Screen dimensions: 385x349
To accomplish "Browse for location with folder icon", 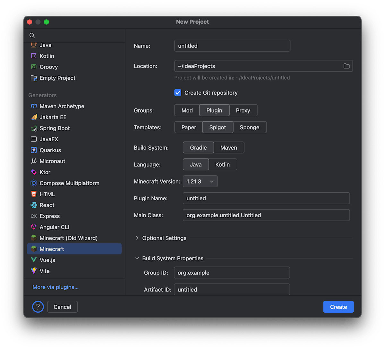I will click(x=346, y=66).
